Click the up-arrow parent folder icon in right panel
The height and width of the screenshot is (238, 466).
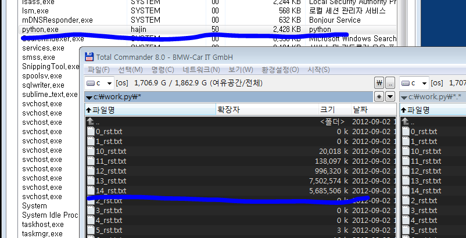click(406, 122)
